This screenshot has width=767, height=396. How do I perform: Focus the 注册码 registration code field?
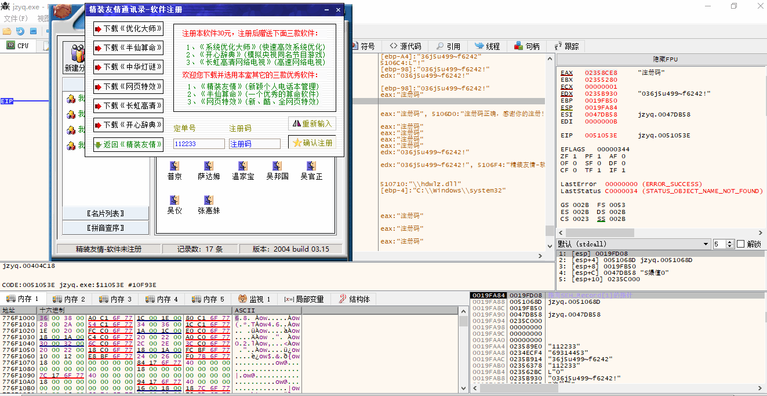[255, 144]
